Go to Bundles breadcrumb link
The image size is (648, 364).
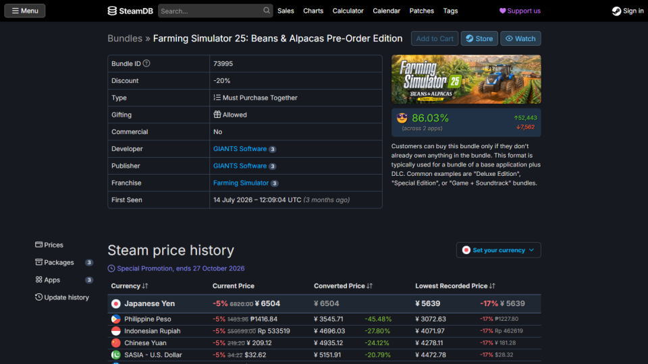click(x=125, y=38)
